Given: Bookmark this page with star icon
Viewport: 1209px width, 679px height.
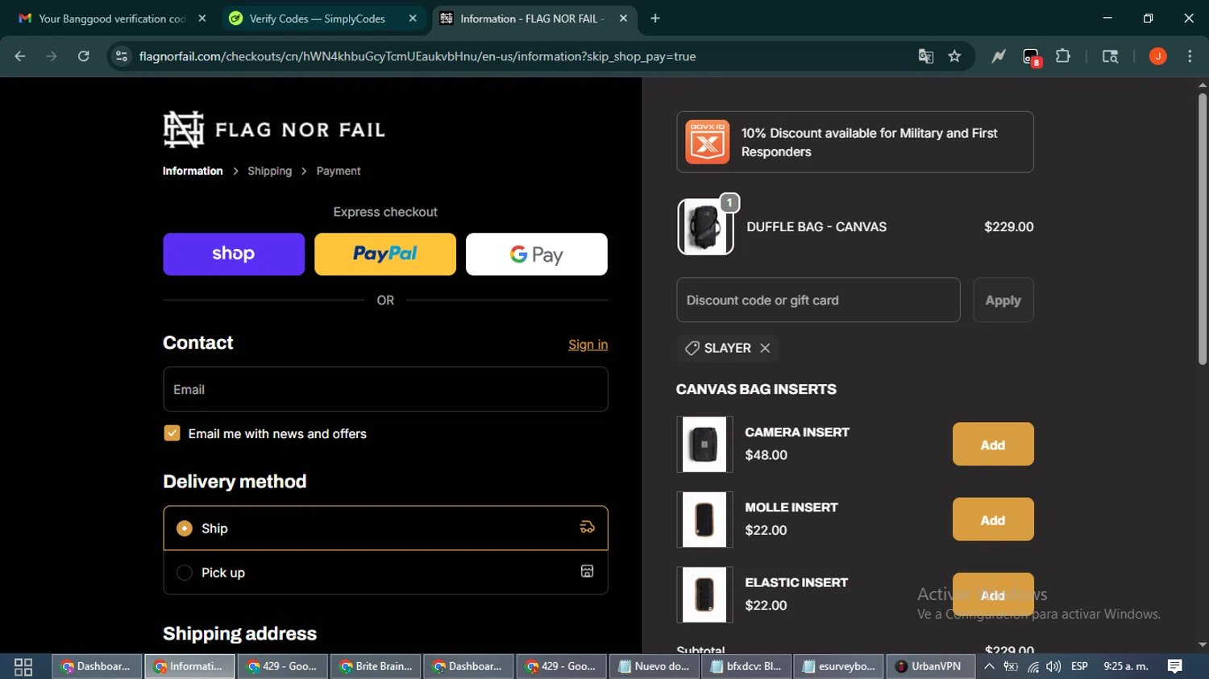Looking at the screenshot, I should pos(954,56).
